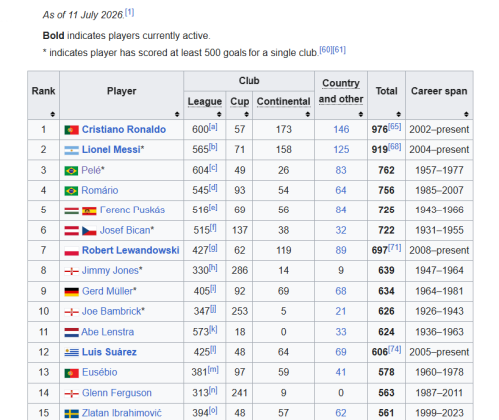Image resolution: width=499 pixels, height=420 pixels.
Task: Open Cristiano Ronaldo player page
Action: tap(124, 129)
